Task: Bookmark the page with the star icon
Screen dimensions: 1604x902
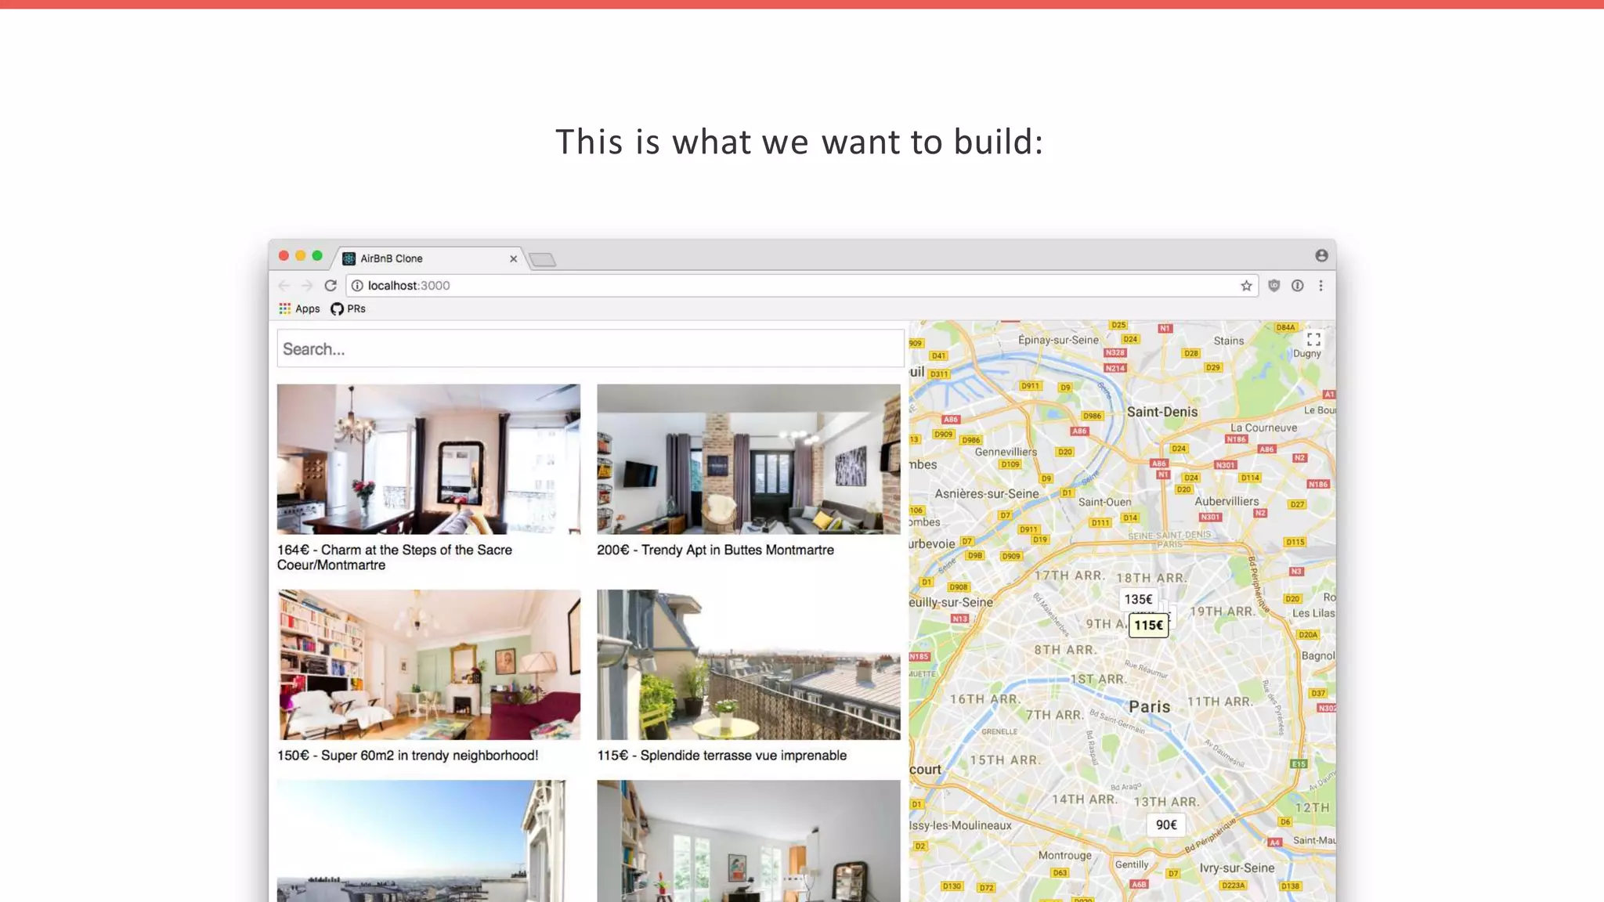Action: (1246, 286)
